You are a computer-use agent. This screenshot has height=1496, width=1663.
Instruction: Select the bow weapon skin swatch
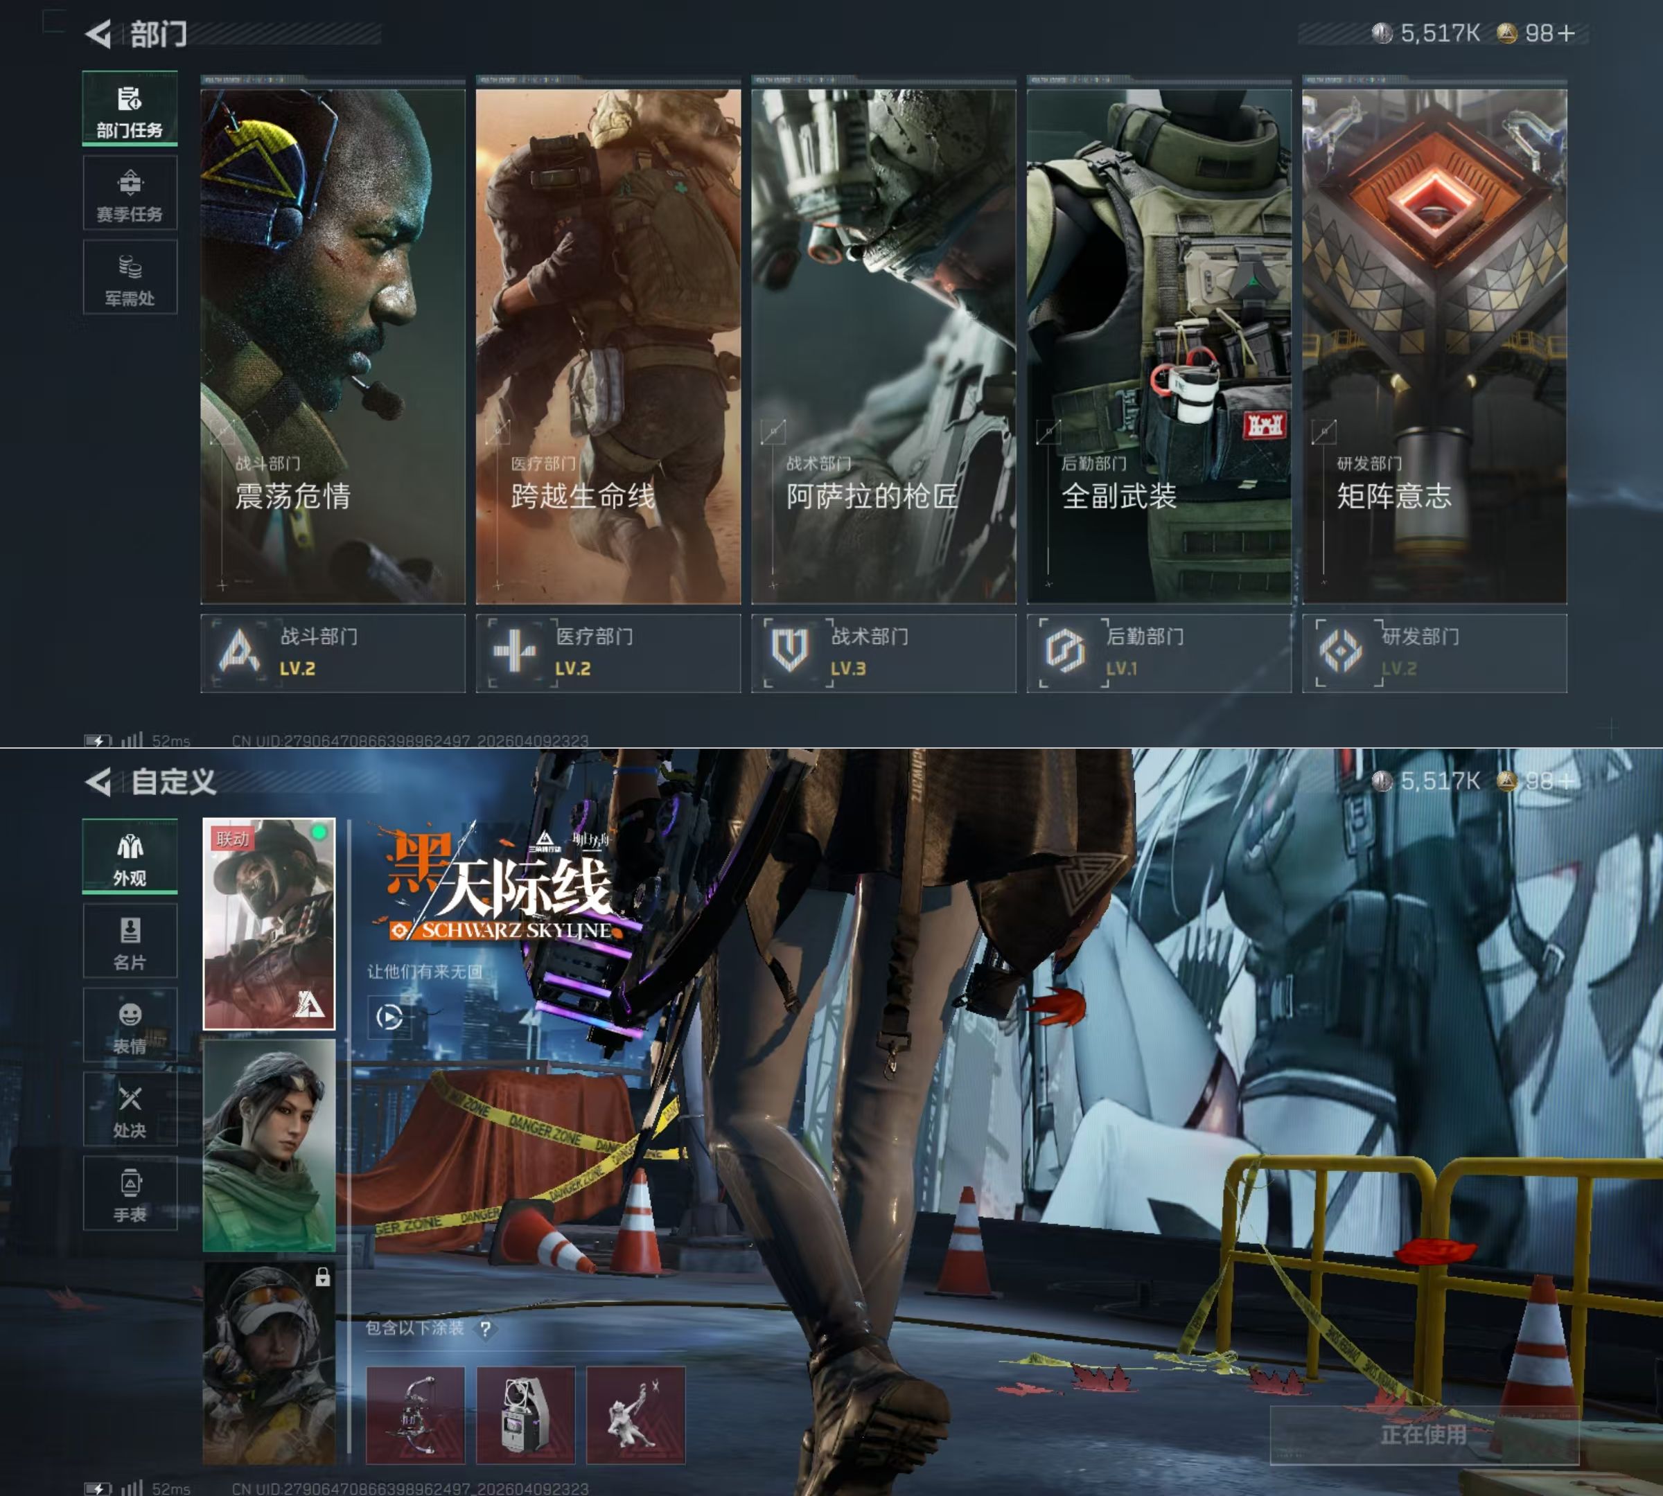tap(415, 1416)
